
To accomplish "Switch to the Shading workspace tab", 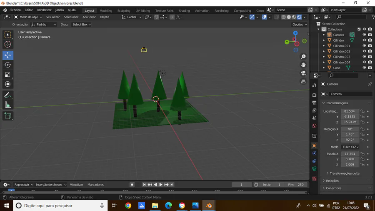I will (x=184, y=10).
